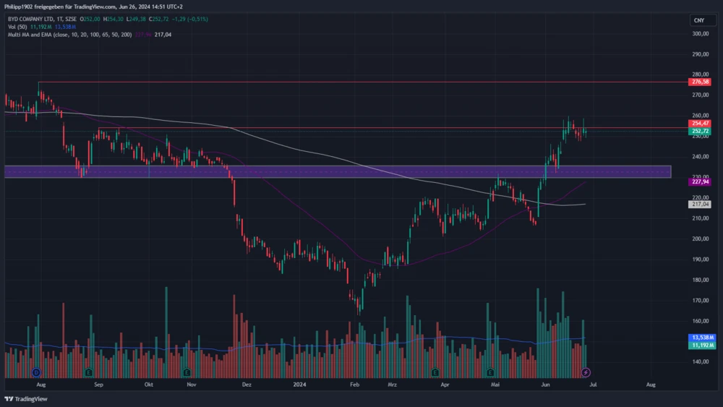Select the earnings marker near Apr
The width and height of the screenshot is (723, 407).
coord(435,372)
